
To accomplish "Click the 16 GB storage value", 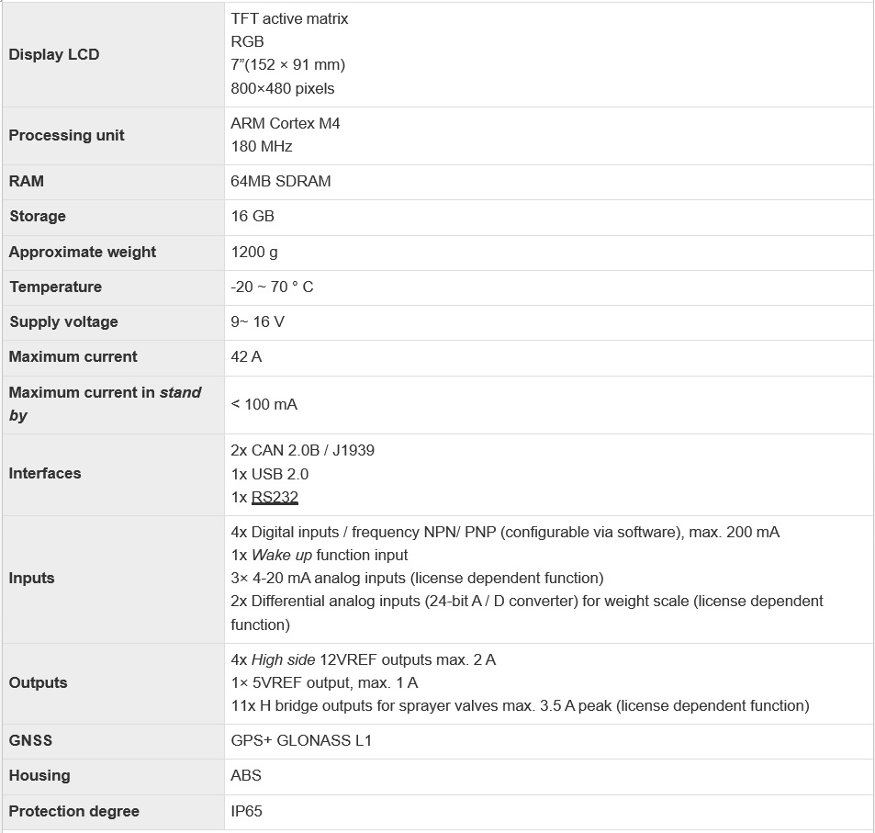I will pyautogui.click(x=252, y=216).
